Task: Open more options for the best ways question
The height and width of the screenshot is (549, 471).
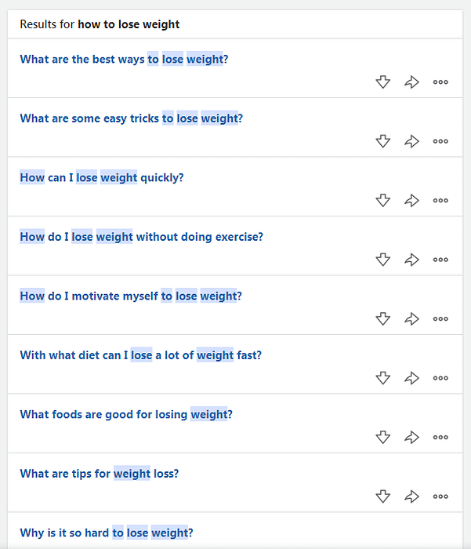Action: tap(440, 82)
